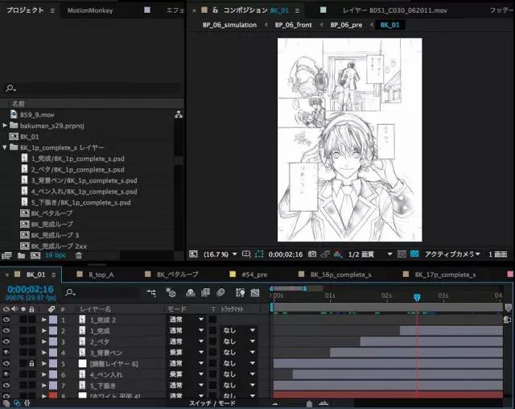Expand layer 3_背景ペン properties triangle

tap(45, 353)
